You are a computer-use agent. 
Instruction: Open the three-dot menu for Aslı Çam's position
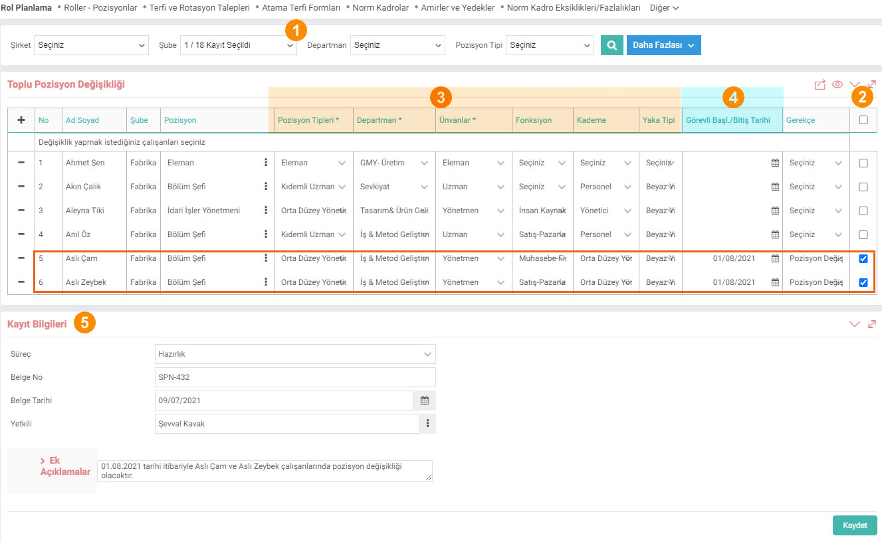click(266, 258)
